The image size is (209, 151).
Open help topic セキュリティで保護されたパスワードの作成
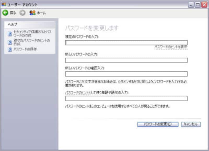[x=32, y=34]
